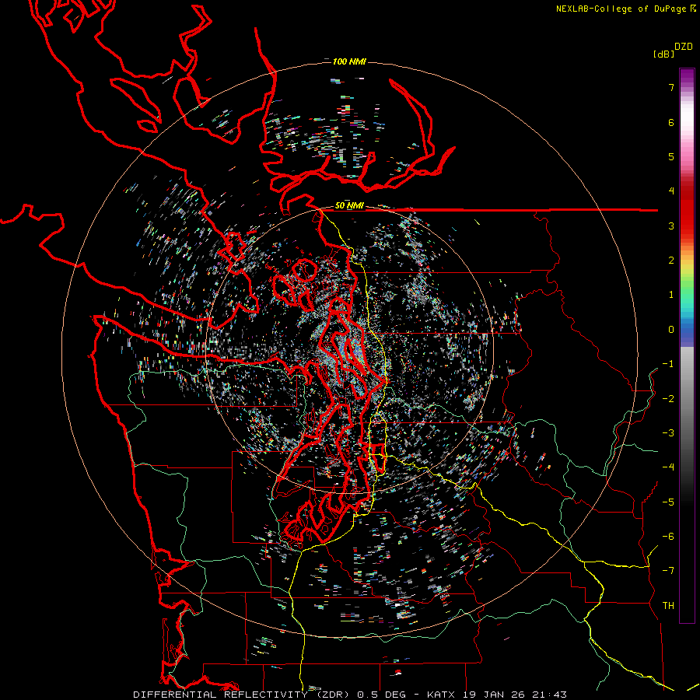Click the 19 JAN 26 date text
Image resolution: width=700 pixels, height=700 pixels.
pos(493,695)
